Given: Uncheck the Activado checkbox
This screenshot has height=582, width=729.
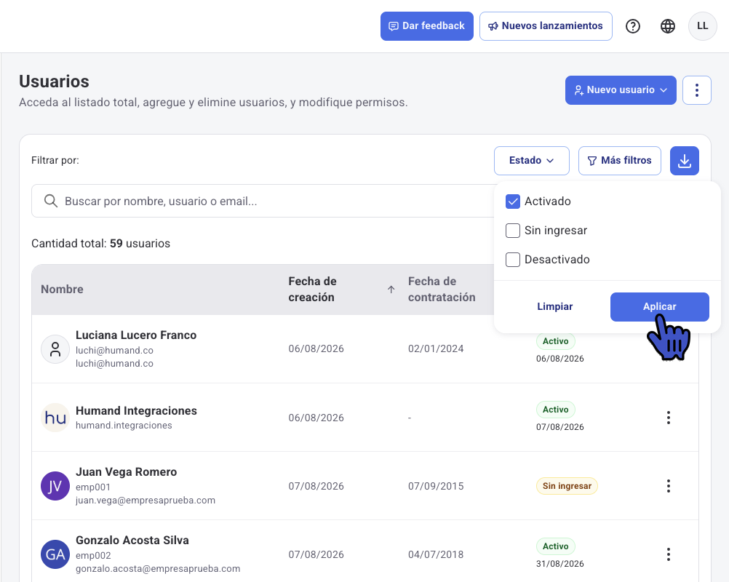Looking at the screenshot, I should coord(513,202).
